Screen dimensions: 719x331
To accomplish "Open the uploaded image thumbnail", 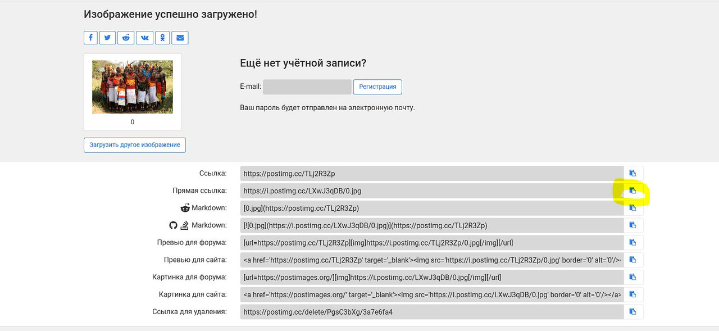I will click(133, 87).
